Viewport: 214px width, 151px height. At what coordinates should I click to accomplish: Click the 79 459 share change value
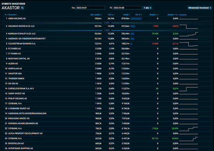155,34
